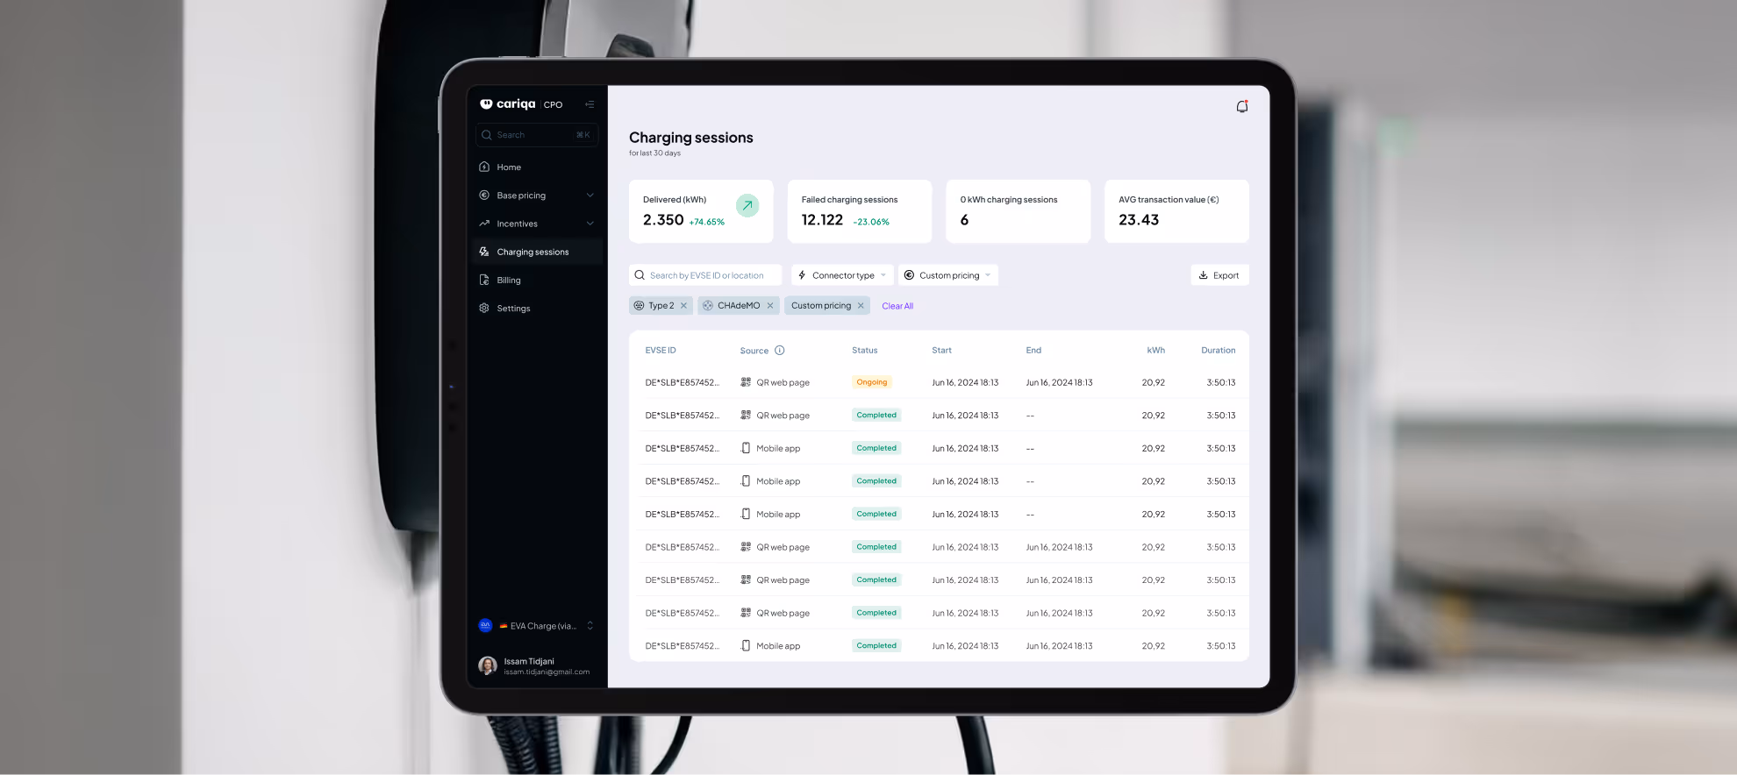Open the Incentives menu item
Viewport: 1737px width, 775px height.
point(537,224)
